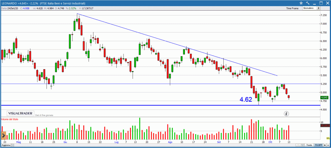Open the hammer tool icon in title bar
Viewport: 331px width, 148px height.
pos(308,3)
